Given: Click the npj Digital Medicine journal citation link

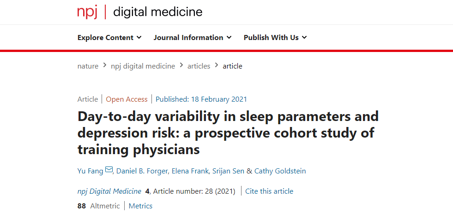Looking at the screenshot, I should [109, 191].
